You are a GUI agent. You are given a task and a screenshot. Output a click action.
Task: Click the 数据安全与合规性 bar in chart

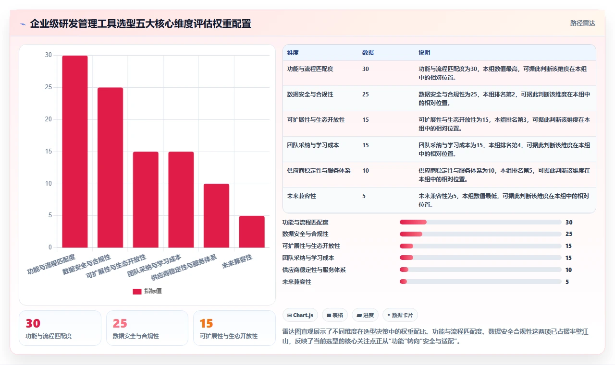click(x=111, y=167)
